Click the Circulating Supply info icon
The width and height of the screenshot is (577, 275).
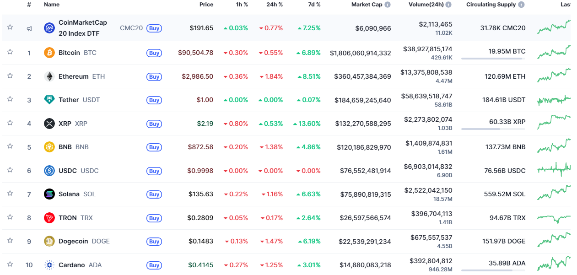[521, 5]
